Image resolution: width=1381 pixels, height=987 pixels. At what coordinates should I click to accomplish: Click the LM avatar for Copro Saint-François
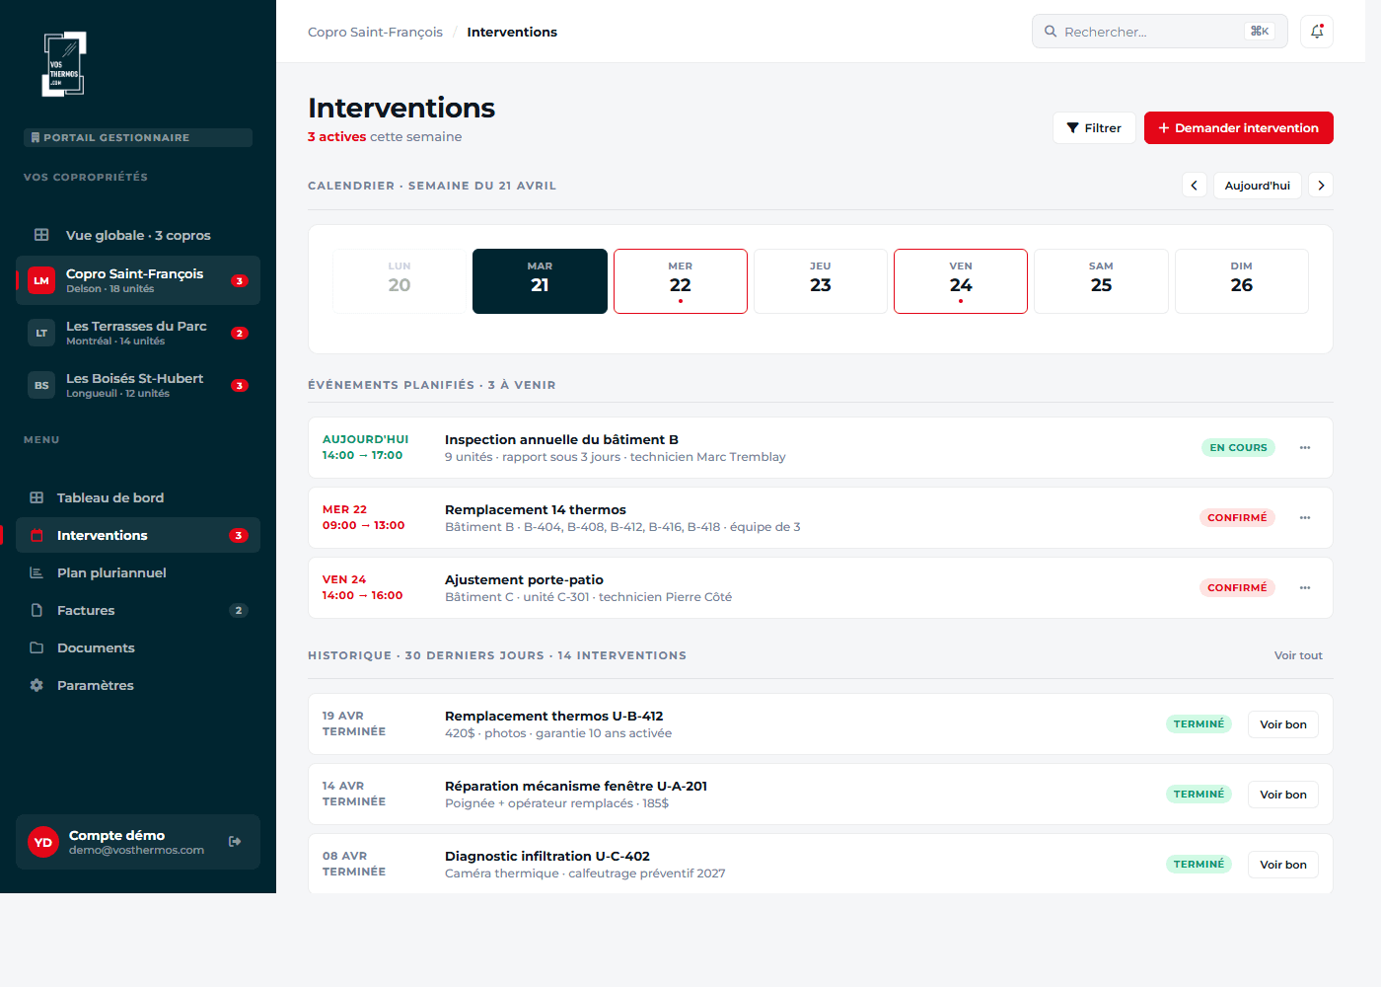coord(41,280)
